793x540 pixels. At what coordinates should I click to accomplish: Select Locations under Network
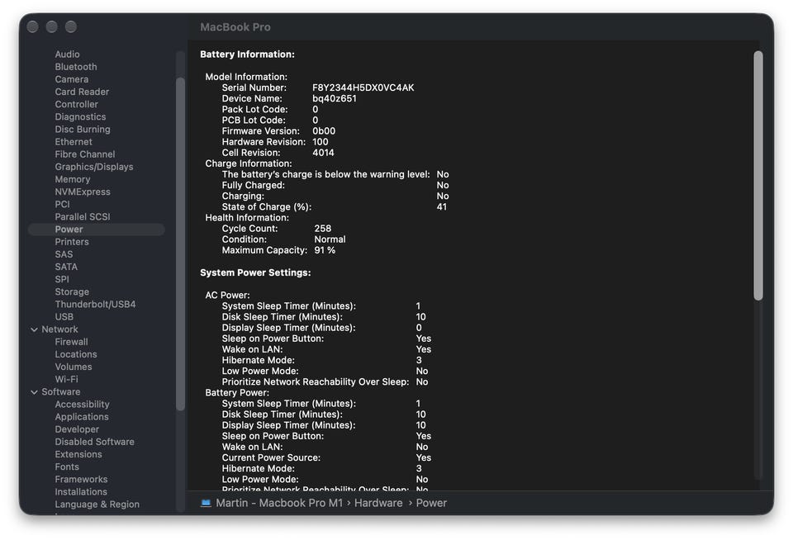click(x=76, y=354)
